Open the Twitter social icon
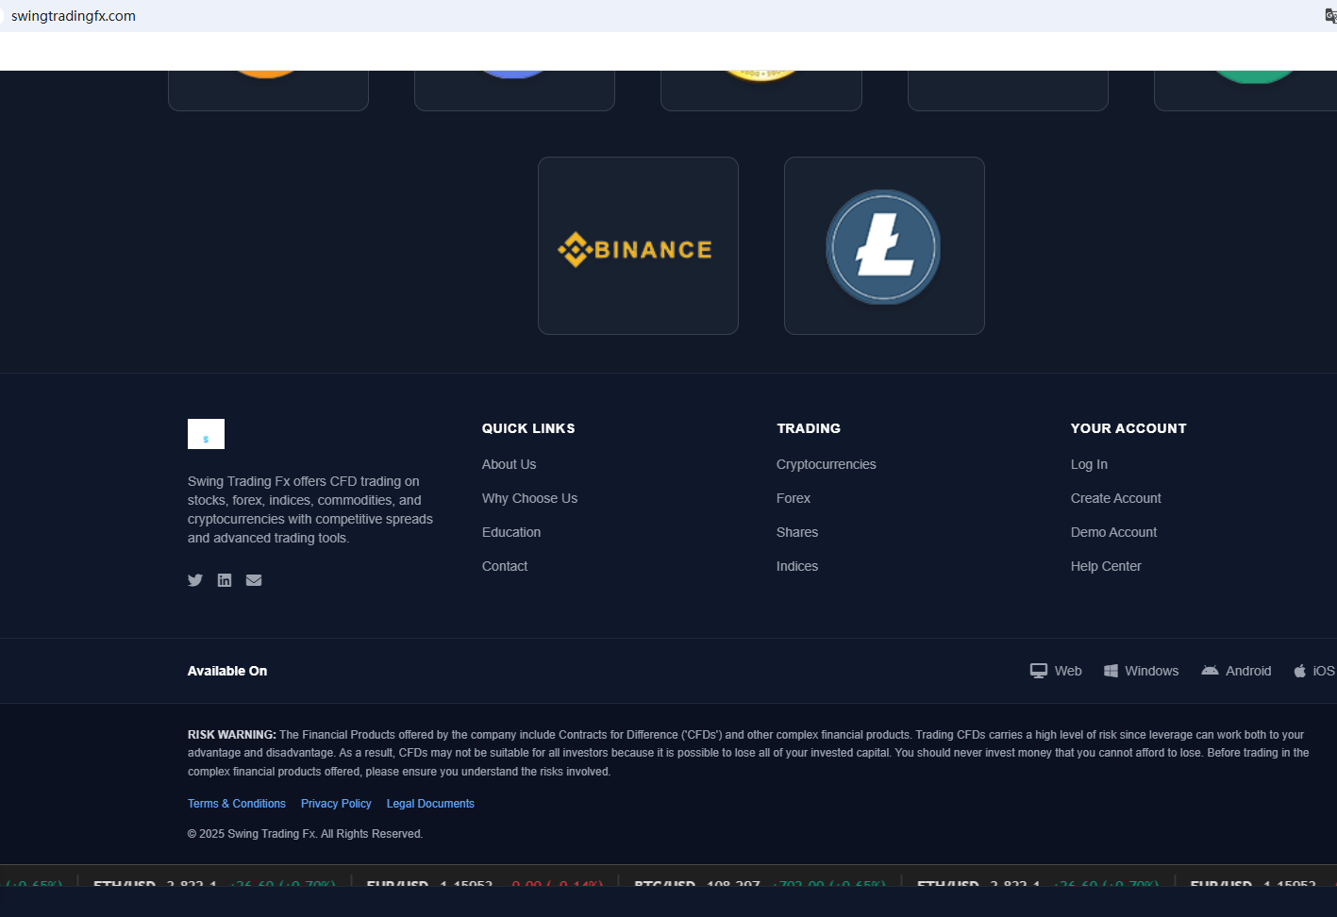Image resolution: width=1337 pixels, height=917 pixels. coord(195,580)
